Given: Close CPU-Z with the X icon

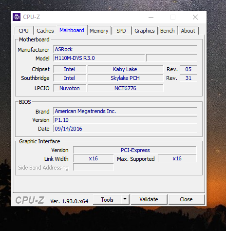Looking at the screenshot, I should pos(195,17).
